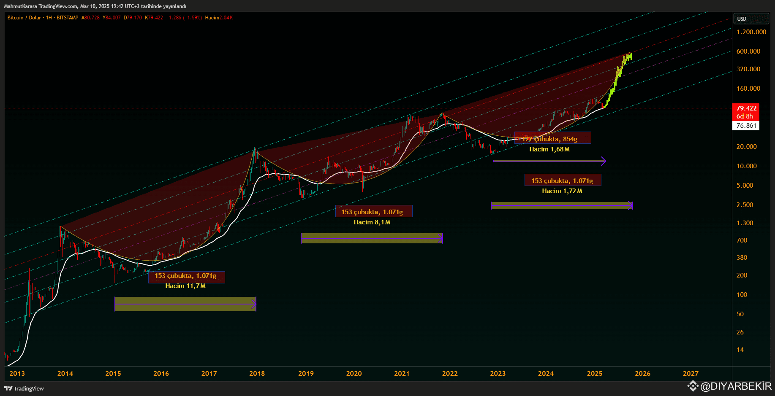Viewport: 775px width, 396px height.
Task: Open the USD currency selector
Action: (751, 19)
